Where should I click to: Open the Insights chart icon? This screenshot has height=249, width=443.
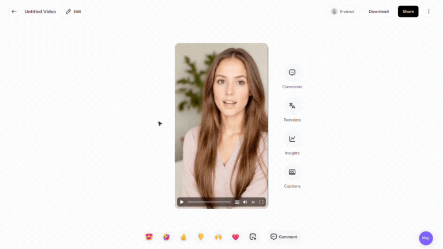click(x=292, y=139)
